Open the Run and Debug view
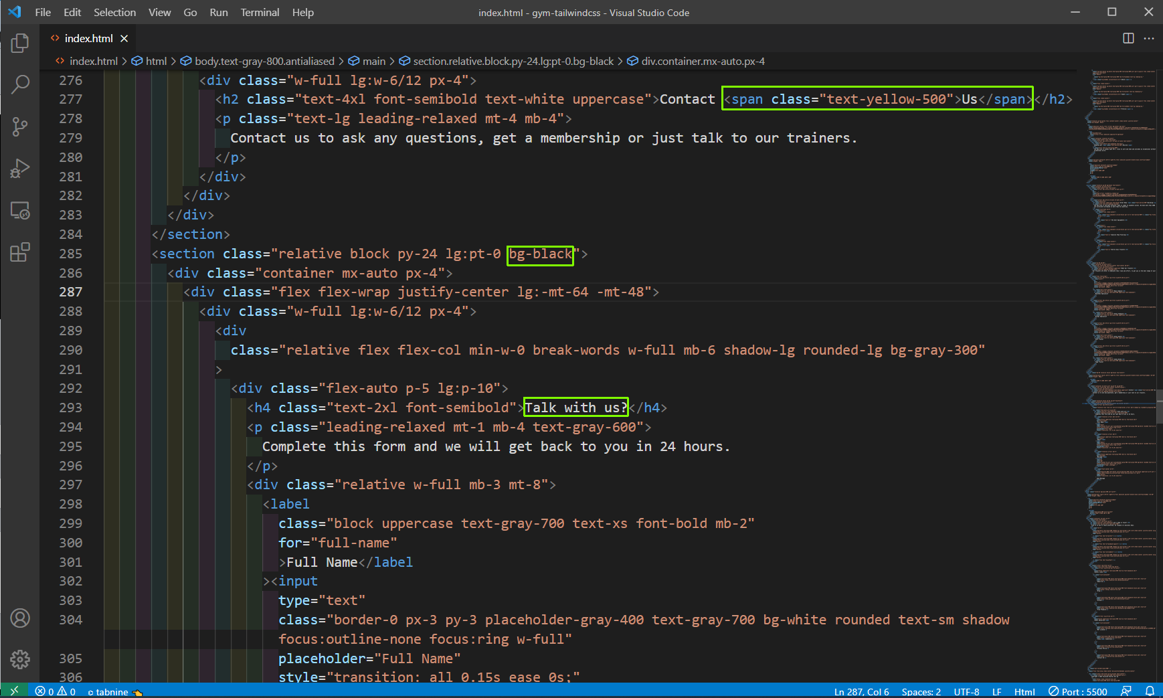Viewport: 1163px width, 698px height. click(20, 168)
